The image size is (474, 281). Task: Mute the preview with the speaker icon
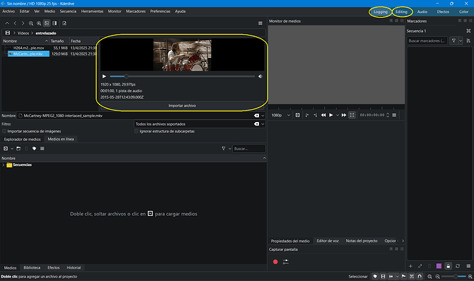pos(260,76)
